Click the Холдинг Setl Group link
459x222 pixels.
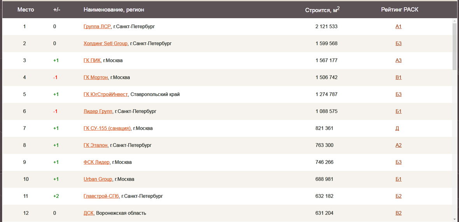coord(105,44)
